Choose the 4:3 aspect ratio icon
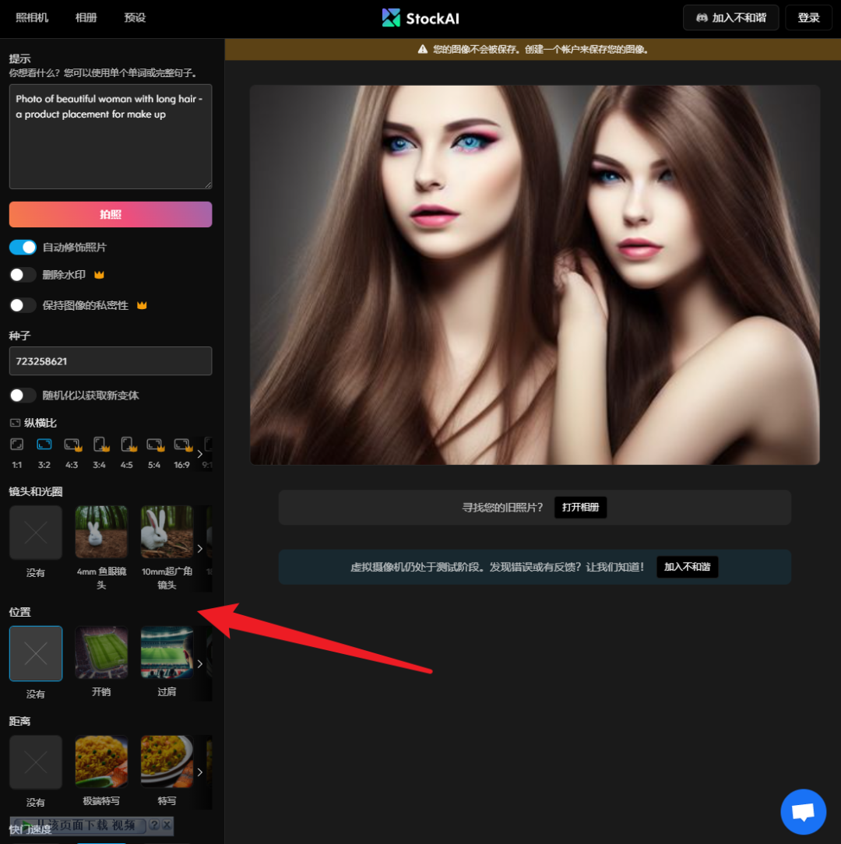 pyautogui.click(x=72, y=445)
